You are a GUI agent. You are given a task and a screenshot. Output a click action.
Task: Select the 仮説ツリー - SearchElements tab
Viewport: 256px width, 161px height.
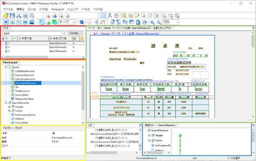(x=160, y=125)
